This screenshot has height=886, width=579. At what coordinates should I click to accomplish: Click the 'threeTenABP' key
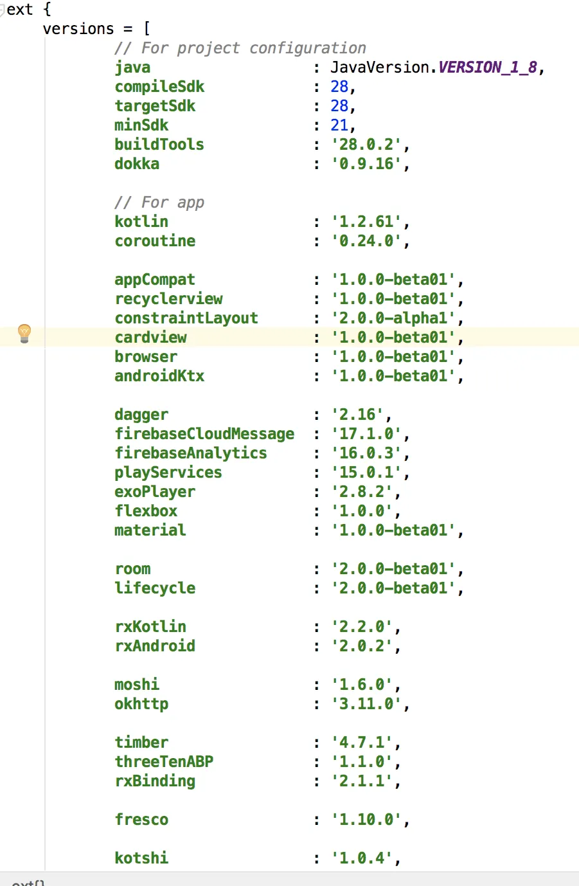pyautogui.click(x=164, y=762)
